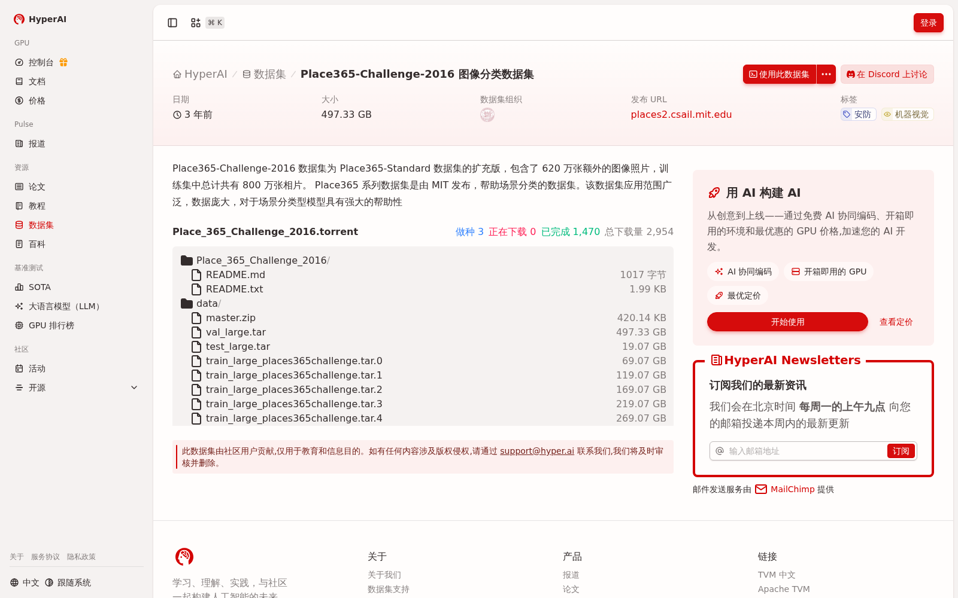Viewport: 958px width, 598px height.
Task: Open GPU 排行榜 in sidebar
Action: point(51,325)
